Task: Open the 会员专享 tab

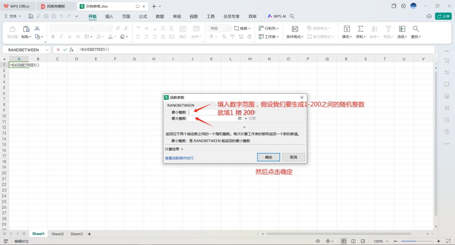Action: click(231, 16)
